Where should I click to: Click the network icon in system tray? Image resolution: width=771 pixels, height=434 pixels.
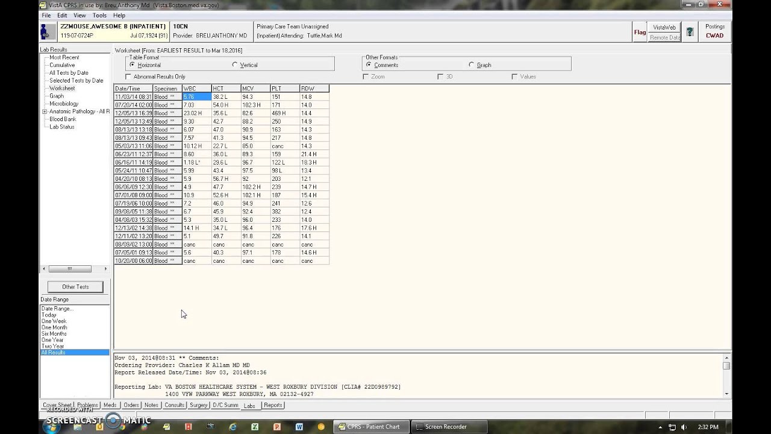[x=672, y=427]
